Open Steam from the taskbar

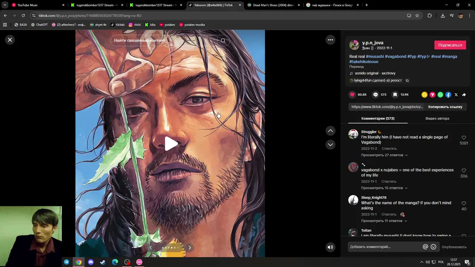click(x=103, y=262)
